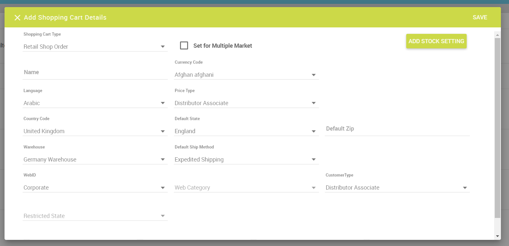Screen dimensions: 509x246
Task: Click the scrollbar up arrow
Action: (x=497, y=35)
